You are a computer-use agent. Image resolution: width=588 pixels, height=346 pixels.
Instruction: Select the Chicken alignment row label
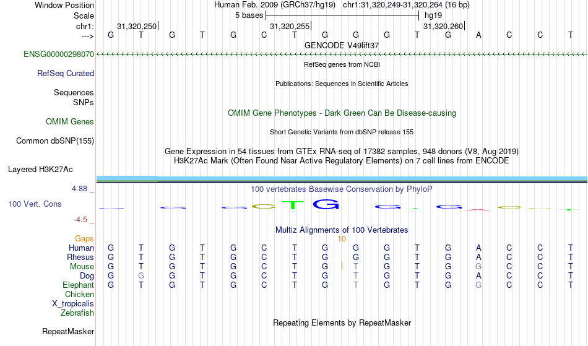(x=79, y=294)
